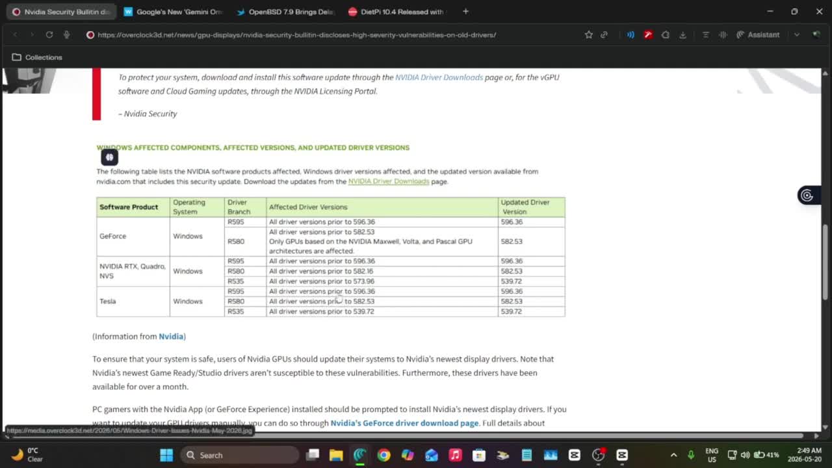Click 'NVIDIA RTX, Quadro, NVS' cell
Image resolution: width=832 pixels, height=468 pixels.
133,271
